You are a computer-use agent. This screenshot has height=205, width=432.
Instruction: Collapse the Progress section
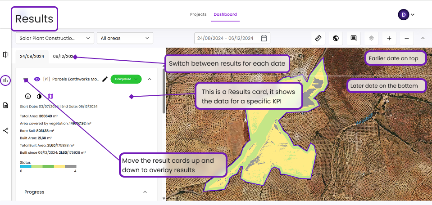(145, 192)
